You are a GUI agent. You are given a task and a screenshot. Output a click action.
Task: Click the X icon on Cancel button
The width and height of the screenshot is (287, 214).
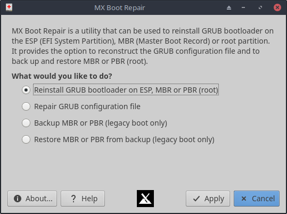(244, 199)
